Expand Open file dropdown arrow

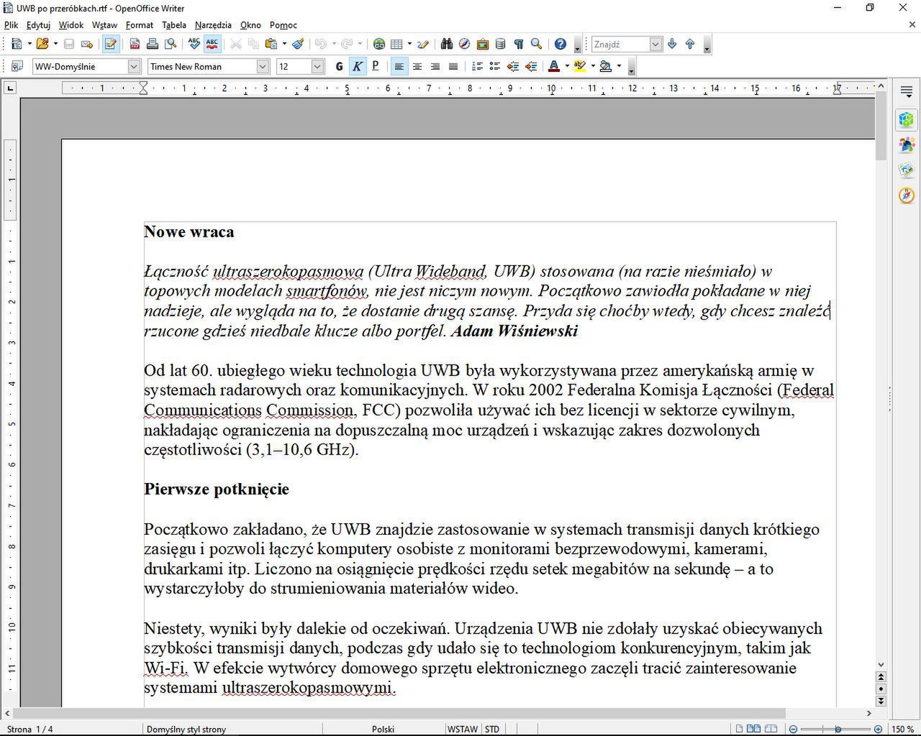pyautogui.click(x=55, y=44)
